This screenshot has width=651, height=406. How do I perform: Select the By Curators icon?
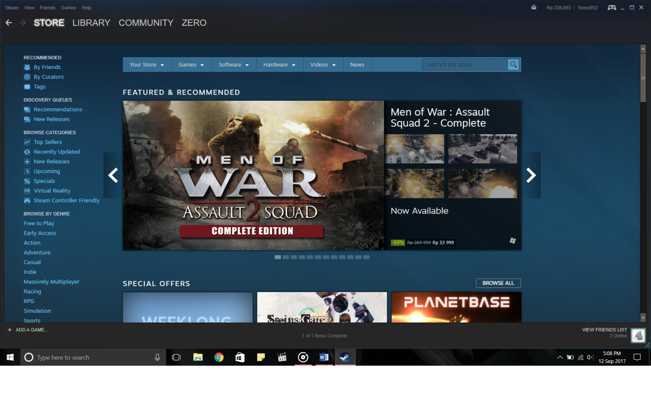(x=27, y=76)
